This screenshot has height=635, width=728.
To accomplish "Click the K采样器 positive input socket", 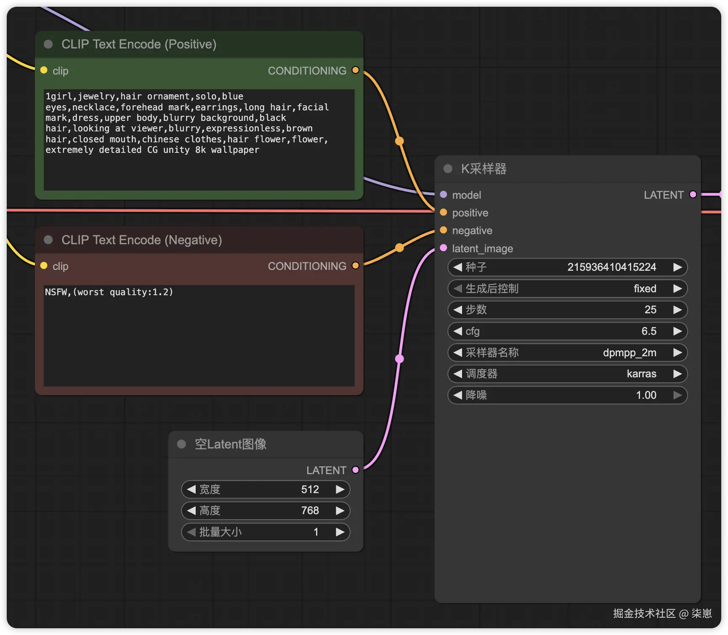I will tap(443, 212).
